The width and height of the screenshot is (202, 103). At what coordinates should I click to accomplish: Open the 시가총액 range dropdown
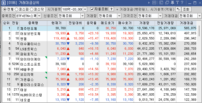(x=85, y=9)
